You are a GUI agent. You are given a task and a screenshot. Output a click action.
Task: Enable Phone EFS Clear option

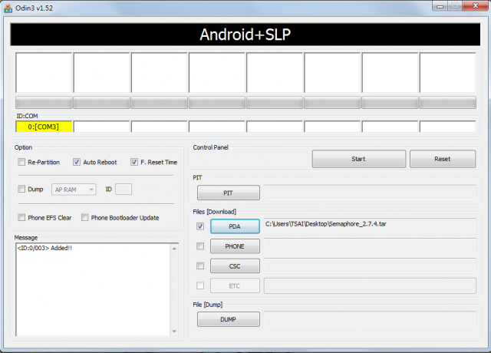click(x=21, y=217)
